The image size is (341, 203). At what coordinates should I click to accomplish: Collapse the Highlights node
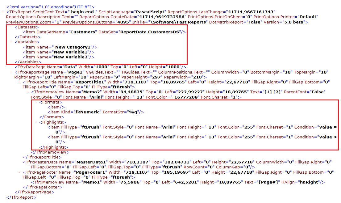click(x=36, y=122)
